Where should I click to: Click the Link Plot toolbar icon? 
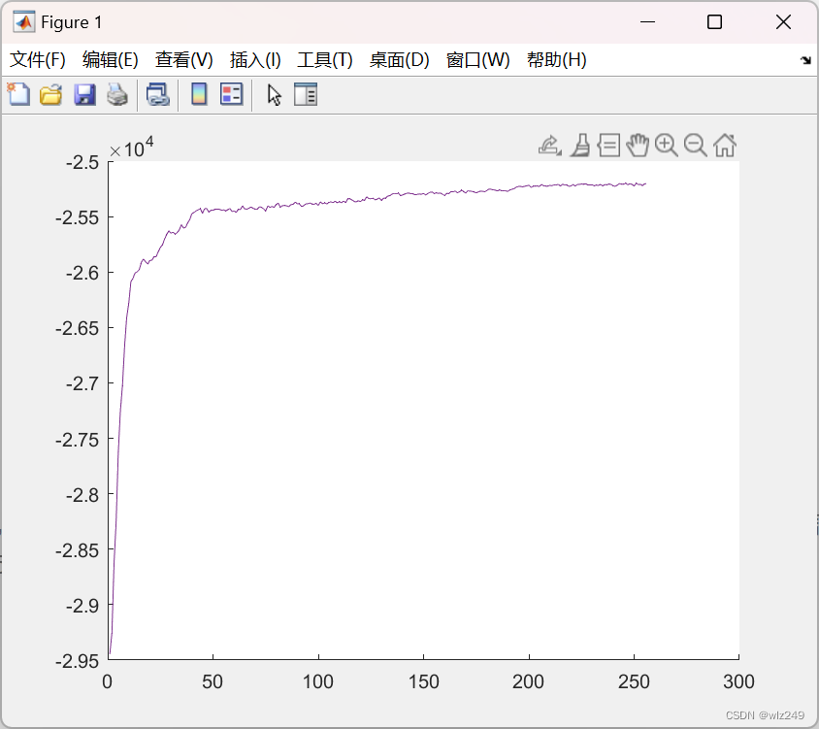coord(158,95)
